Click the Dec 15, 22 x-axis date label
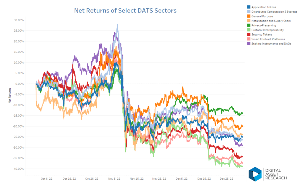Viewport: 303px width, 185px height. (204, 179)
